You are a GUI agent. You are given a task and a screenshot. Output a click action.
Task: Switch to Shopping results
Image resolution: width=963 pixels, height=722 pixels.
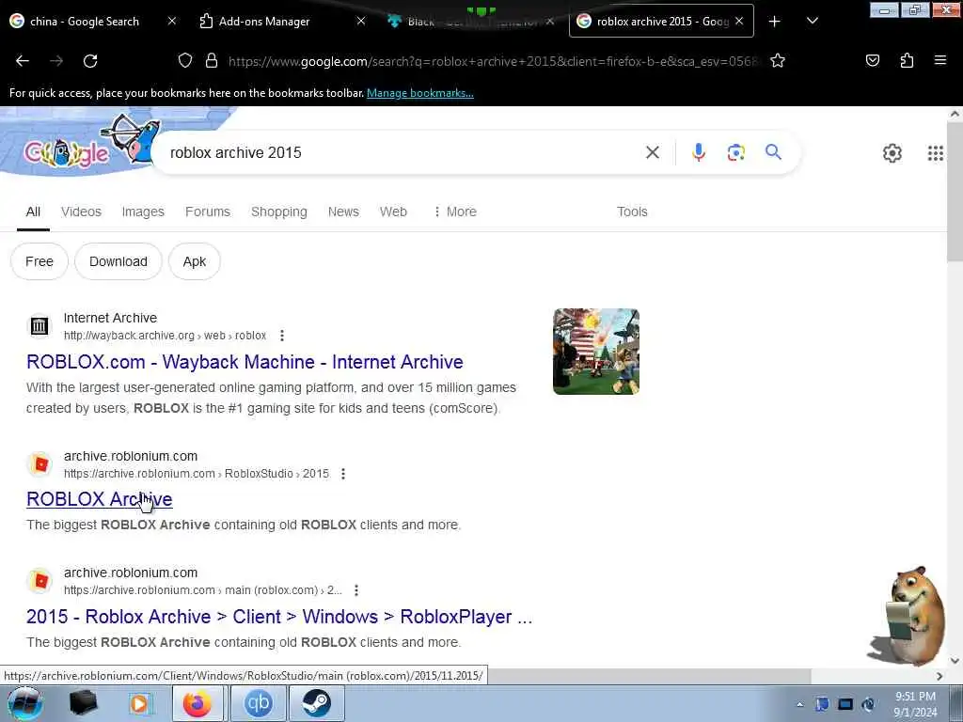click(278, 212)
